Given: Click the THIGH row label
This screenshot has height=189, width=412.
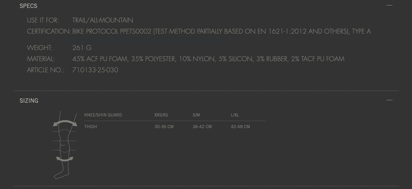Looking at the screenshot, I should [90, 127].
